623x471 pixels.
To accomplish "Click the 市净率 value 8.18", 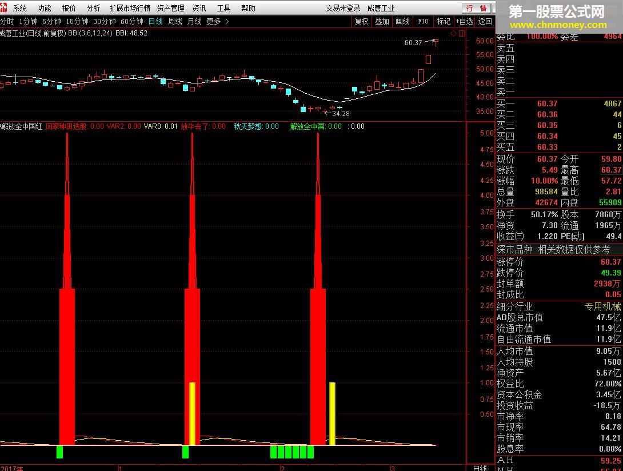I will pyautogui.click(x=613, y=416).
